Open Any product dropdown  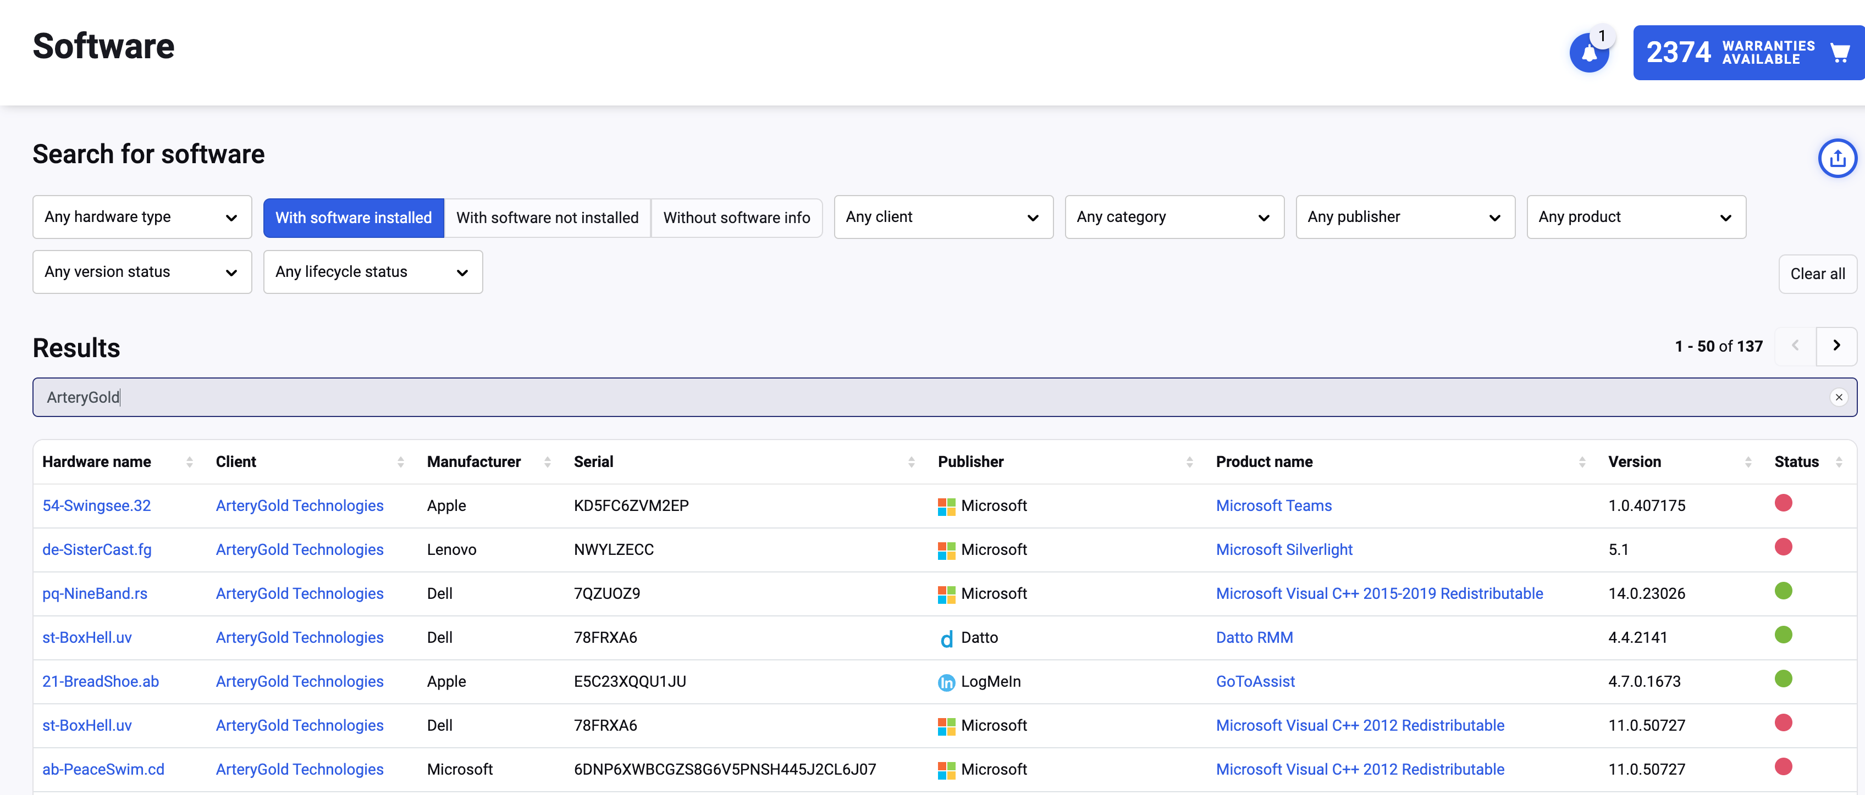1636,217
